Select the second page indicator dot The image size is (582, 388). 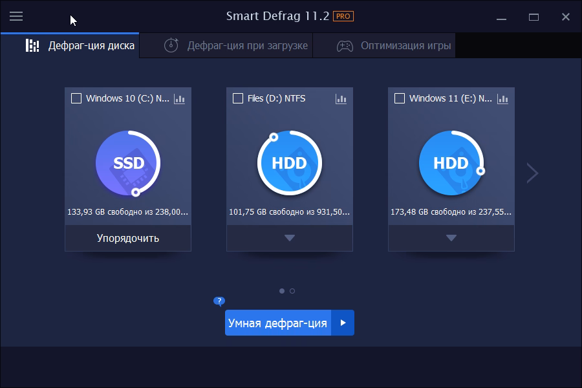click(x=292, y=291)
